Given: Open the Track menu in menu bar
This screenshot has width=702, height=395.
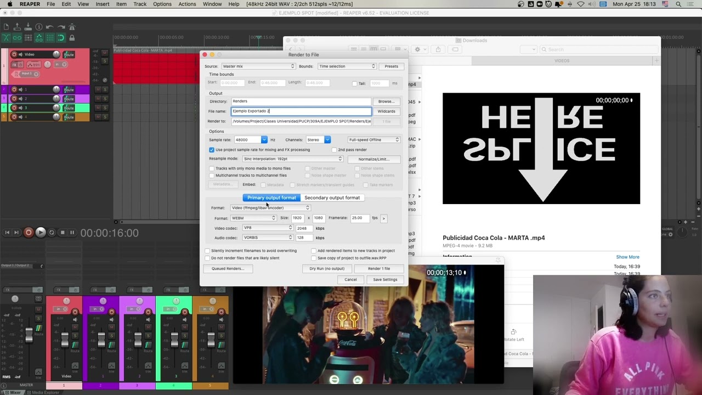Looking at the screenshot, I should click(x=140, y=4).
